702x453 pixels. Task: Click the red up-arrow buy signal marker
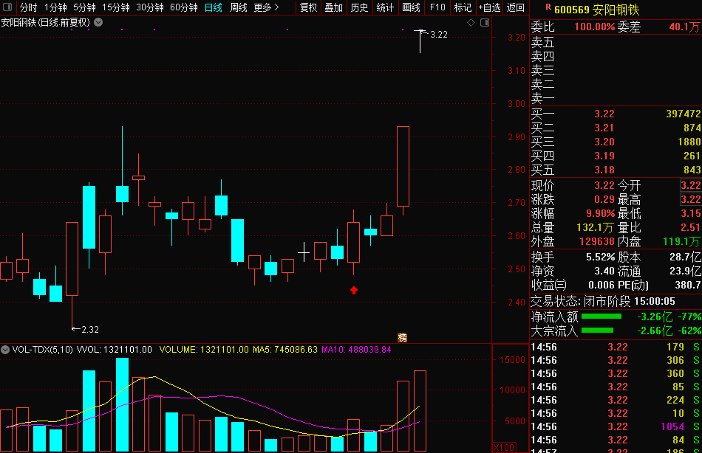click(354, 290)
